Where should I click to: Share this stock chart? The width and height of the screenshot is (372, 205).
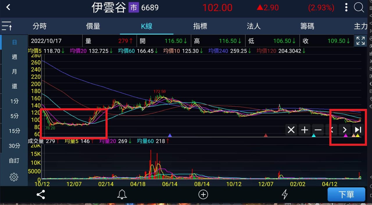41,195
